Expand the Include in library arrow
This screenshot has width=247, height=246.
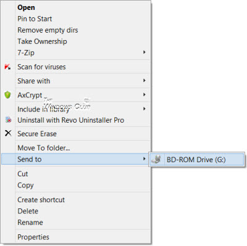[144, 109]
